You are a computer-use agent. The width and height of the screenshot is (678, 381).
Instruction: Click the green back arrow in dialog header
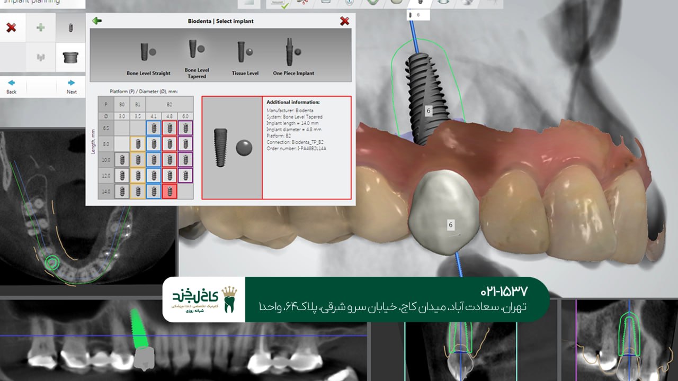[97, 21]
